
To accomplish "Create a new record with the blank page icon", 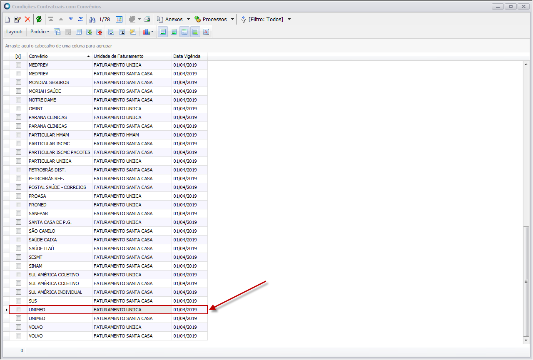I will click(7, 19).
